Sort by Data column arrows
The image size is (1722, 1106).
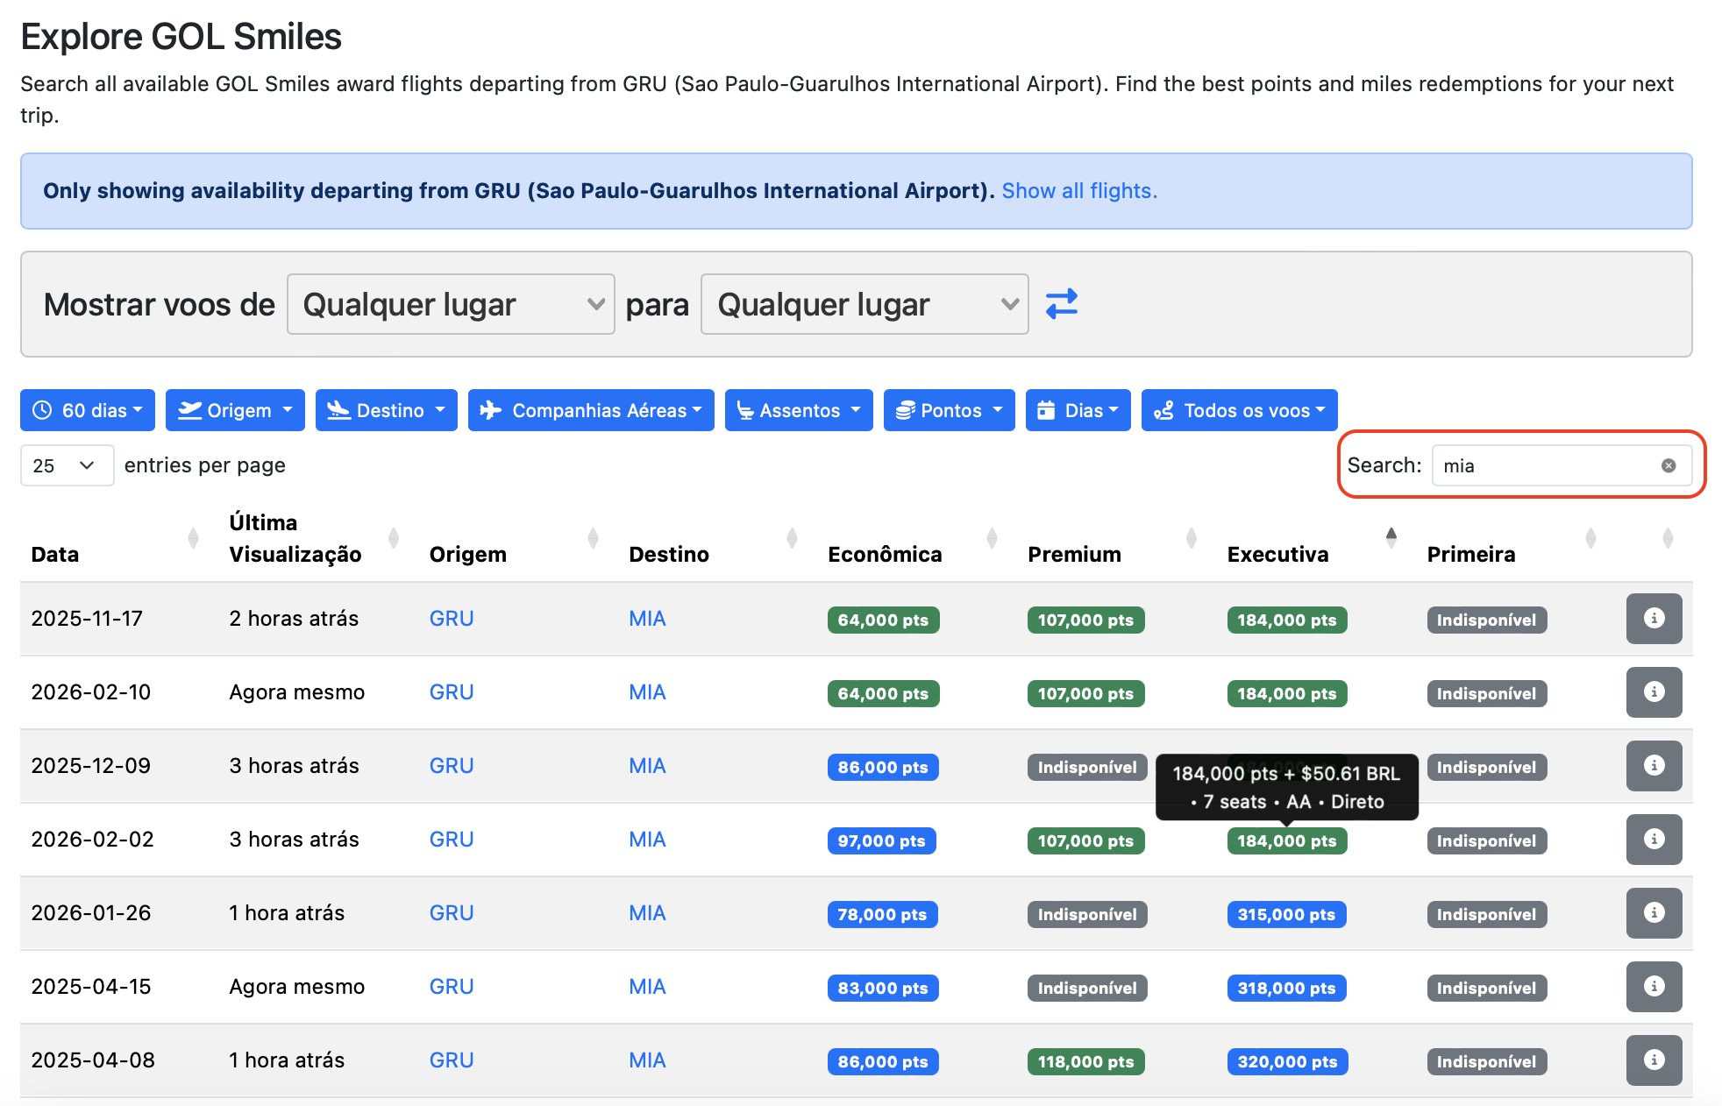click(x=193, y=538)
